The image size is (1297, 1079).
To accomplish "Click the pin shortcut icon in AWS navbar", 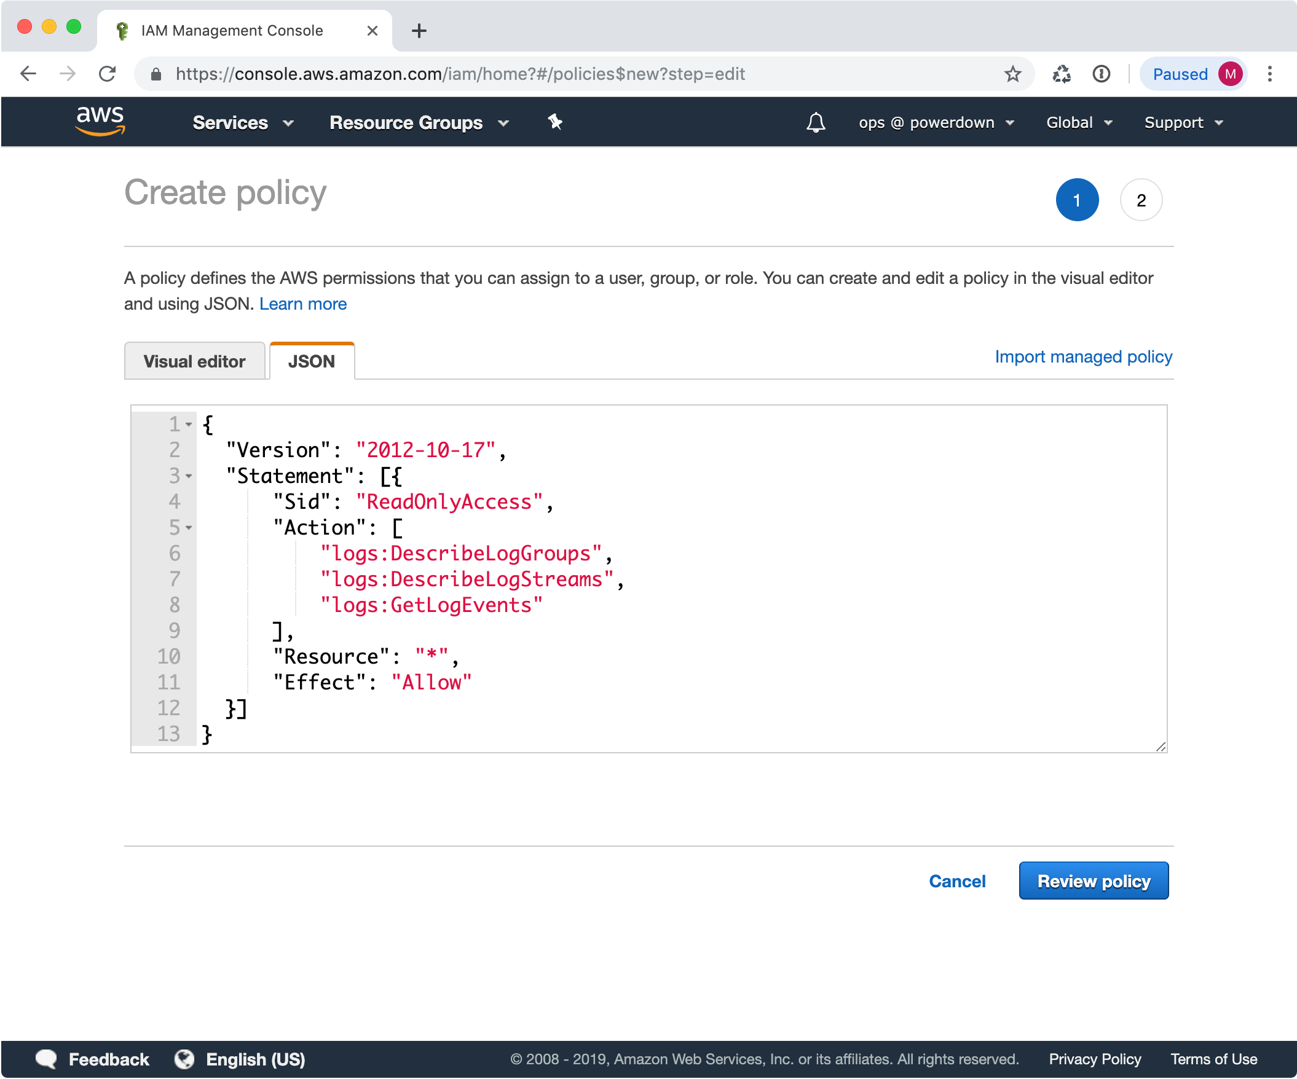I will [555, 122].
